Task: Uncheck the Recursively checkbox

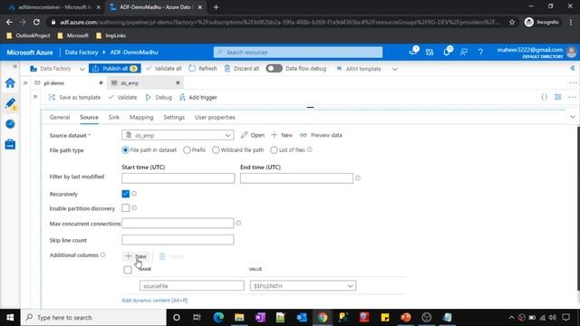Action: (x=126, y=194)
